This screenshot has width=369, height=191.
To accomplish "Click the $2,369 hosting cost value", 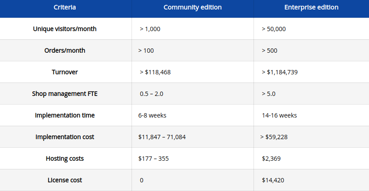I will [x=271, y=159].
